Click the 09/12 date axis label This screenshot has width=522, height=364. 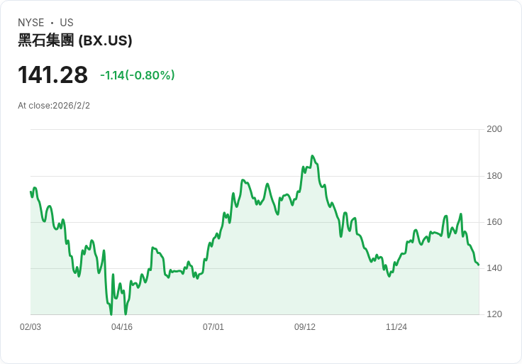(304, 327)
